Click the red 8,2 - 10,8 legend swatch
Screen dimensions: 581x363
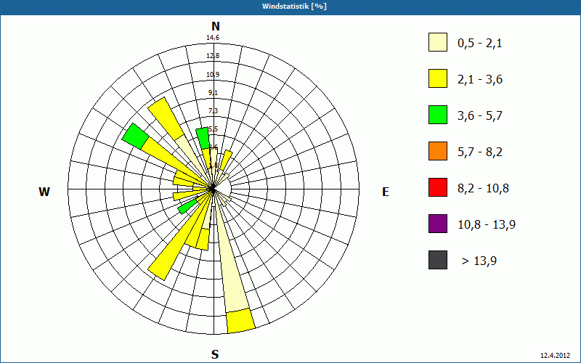[438, 187]
